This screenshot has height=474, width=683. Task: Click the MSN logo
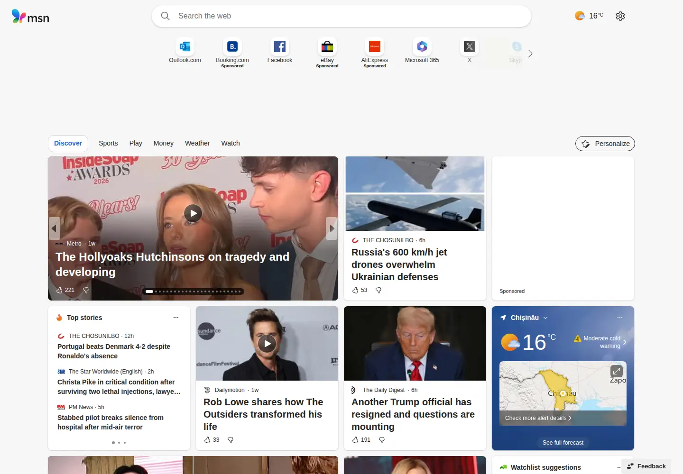(x=30, y=17)
